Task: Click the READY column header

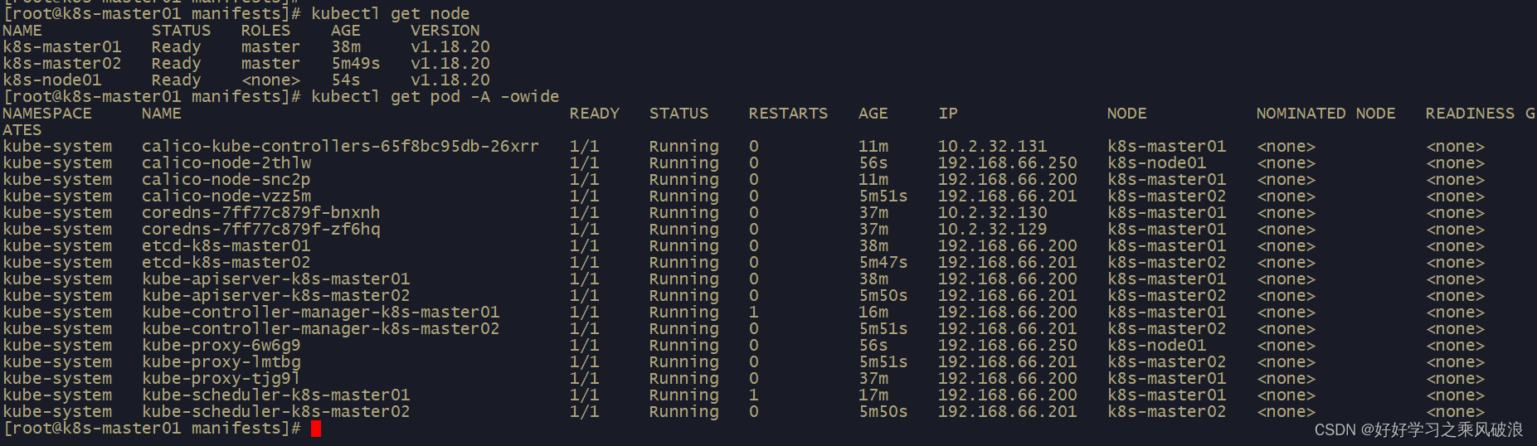Action: (x=595, y=114)
